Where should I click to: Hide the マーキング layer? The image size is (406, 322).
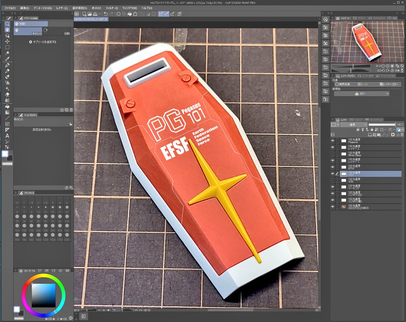tap(333, 187)
